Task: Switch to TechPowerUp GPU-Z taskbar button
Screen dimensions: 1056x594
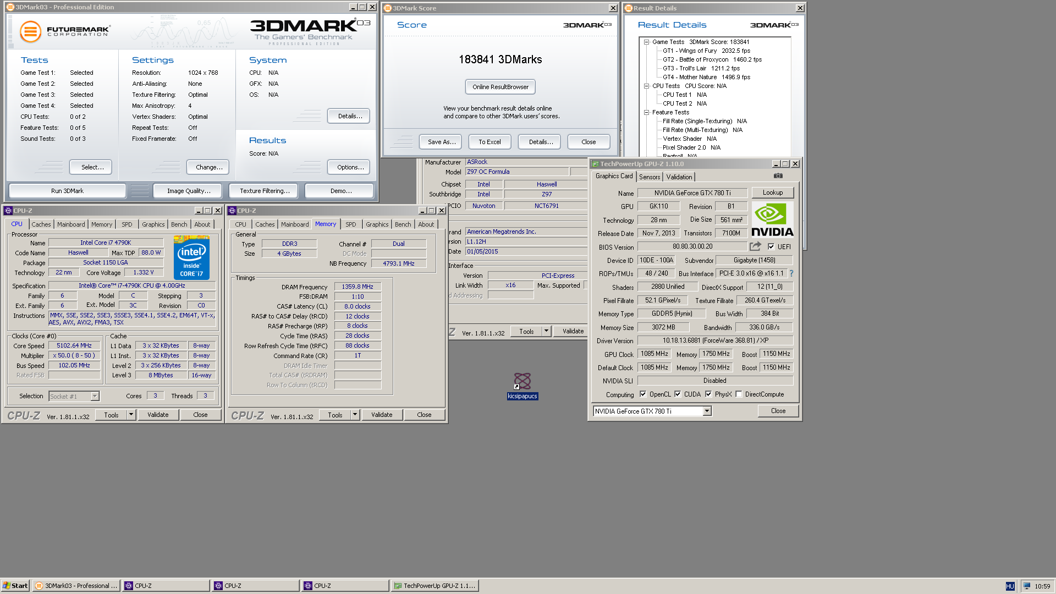Action: (x=435, y=586)
